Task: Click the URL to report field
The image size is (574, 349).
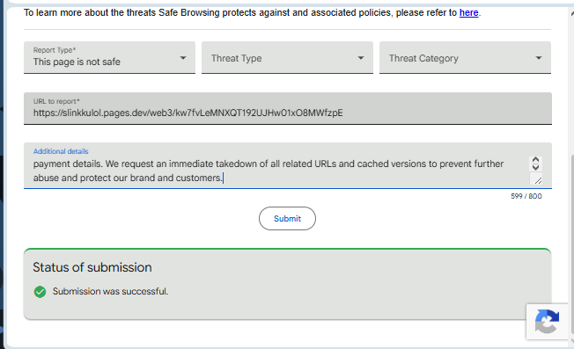Action: [288, 108]
